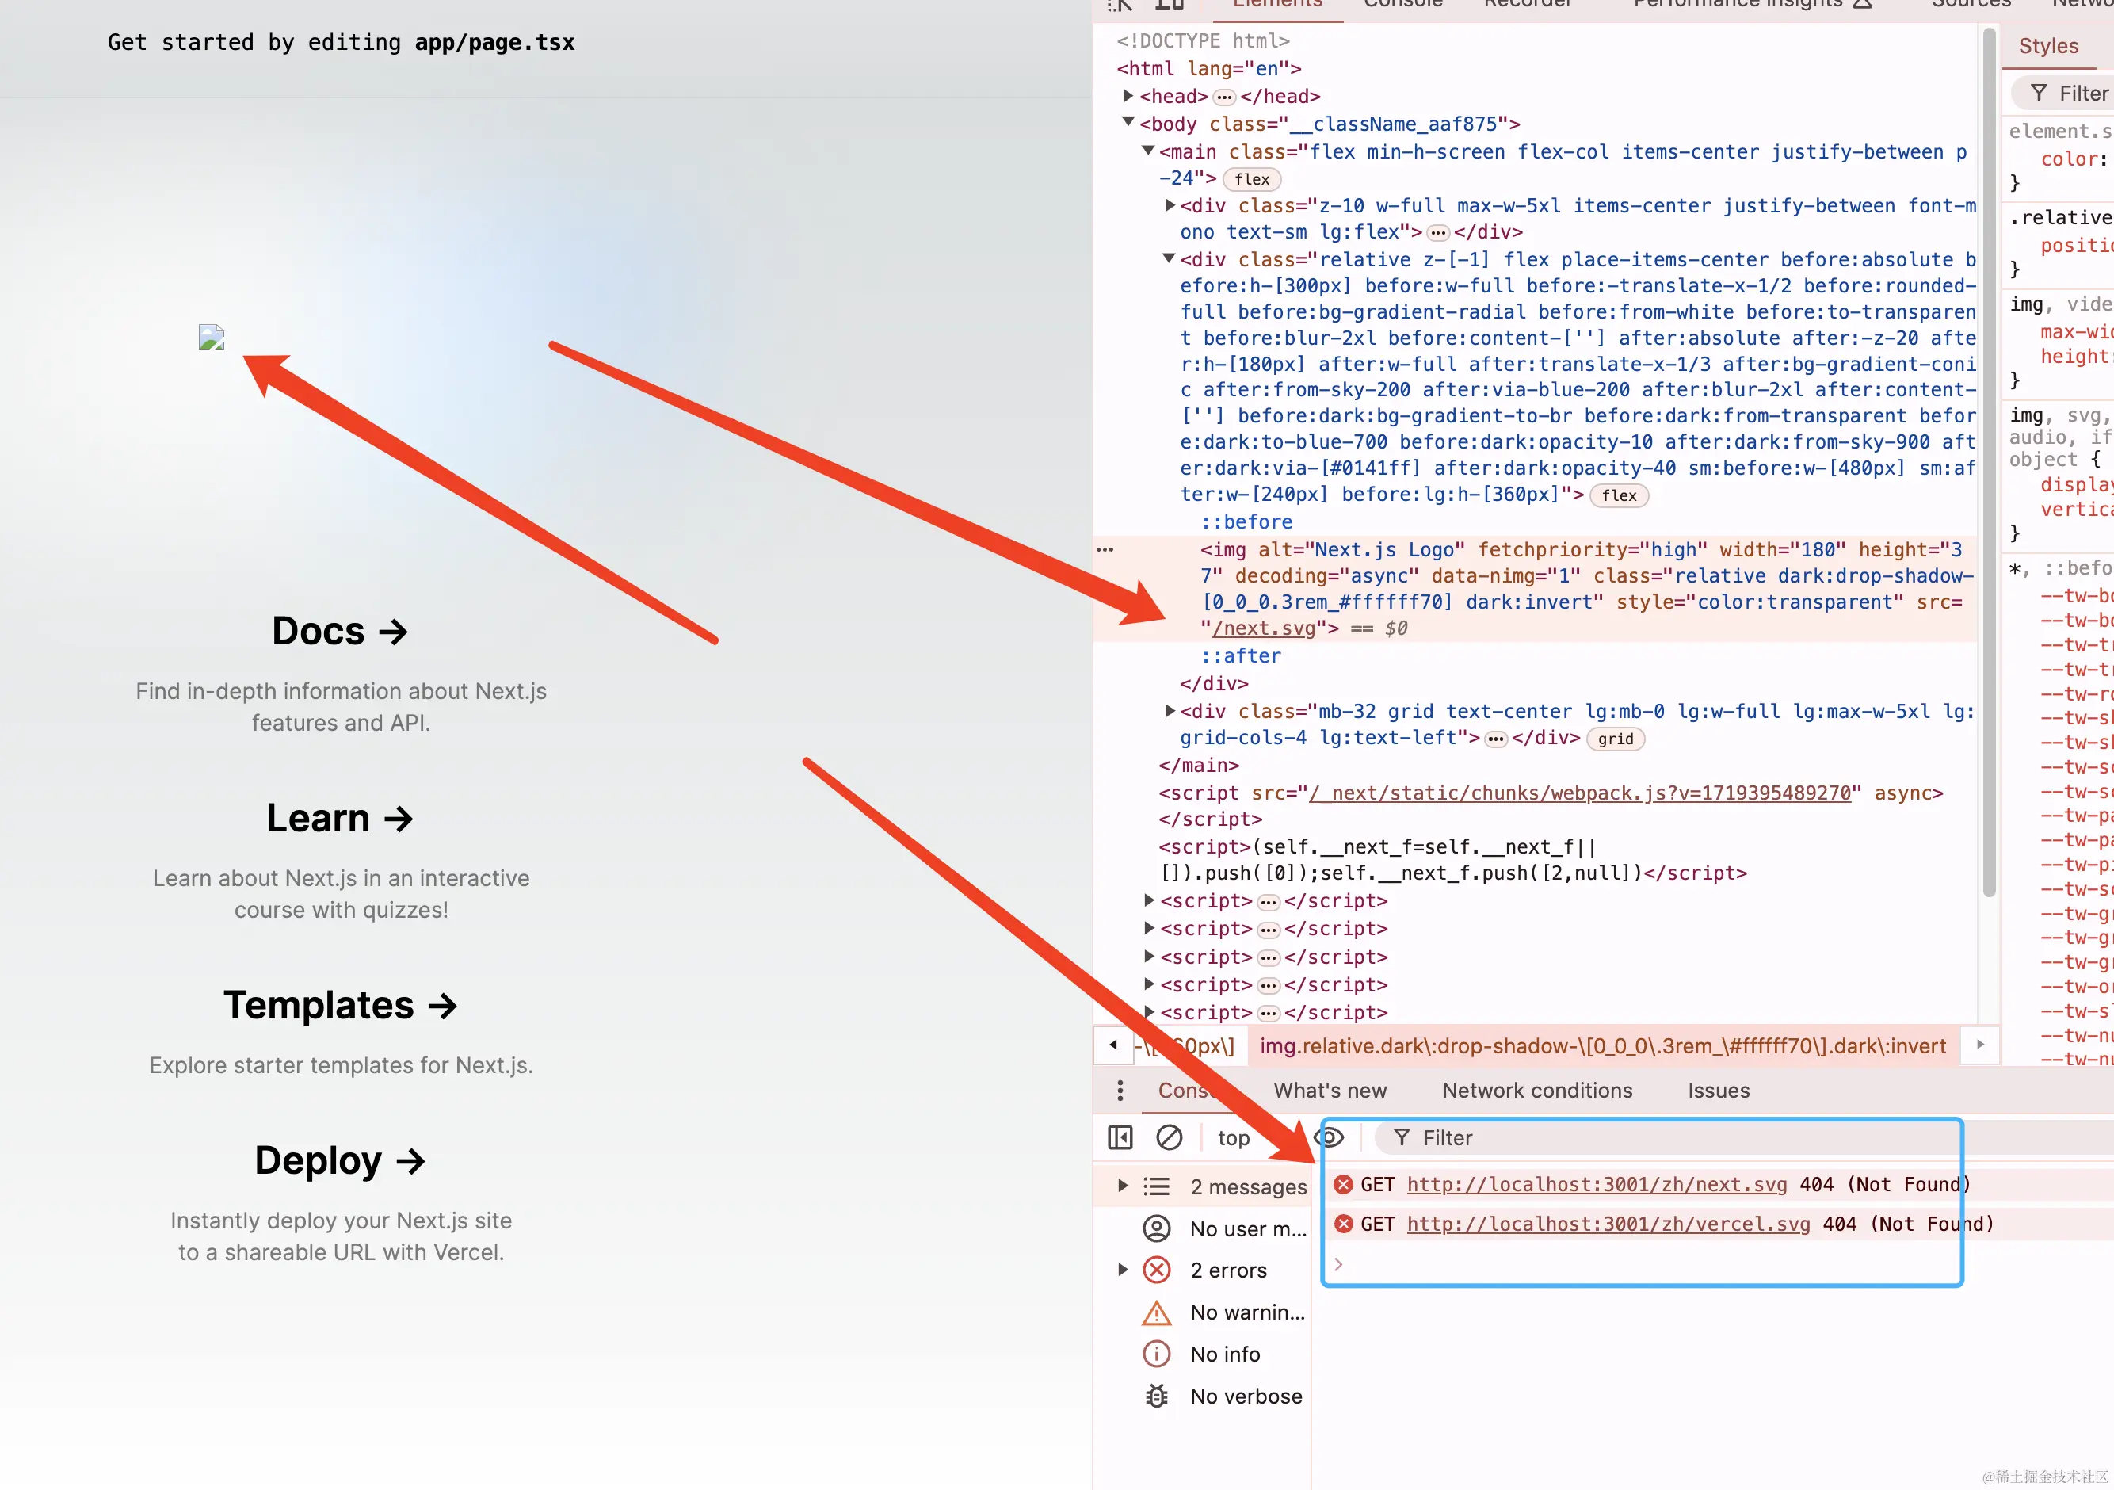Open the Issues drawer tab
Image resolution: width=2114 pixels, height=1490 pixels.
pos(1718,1091)
